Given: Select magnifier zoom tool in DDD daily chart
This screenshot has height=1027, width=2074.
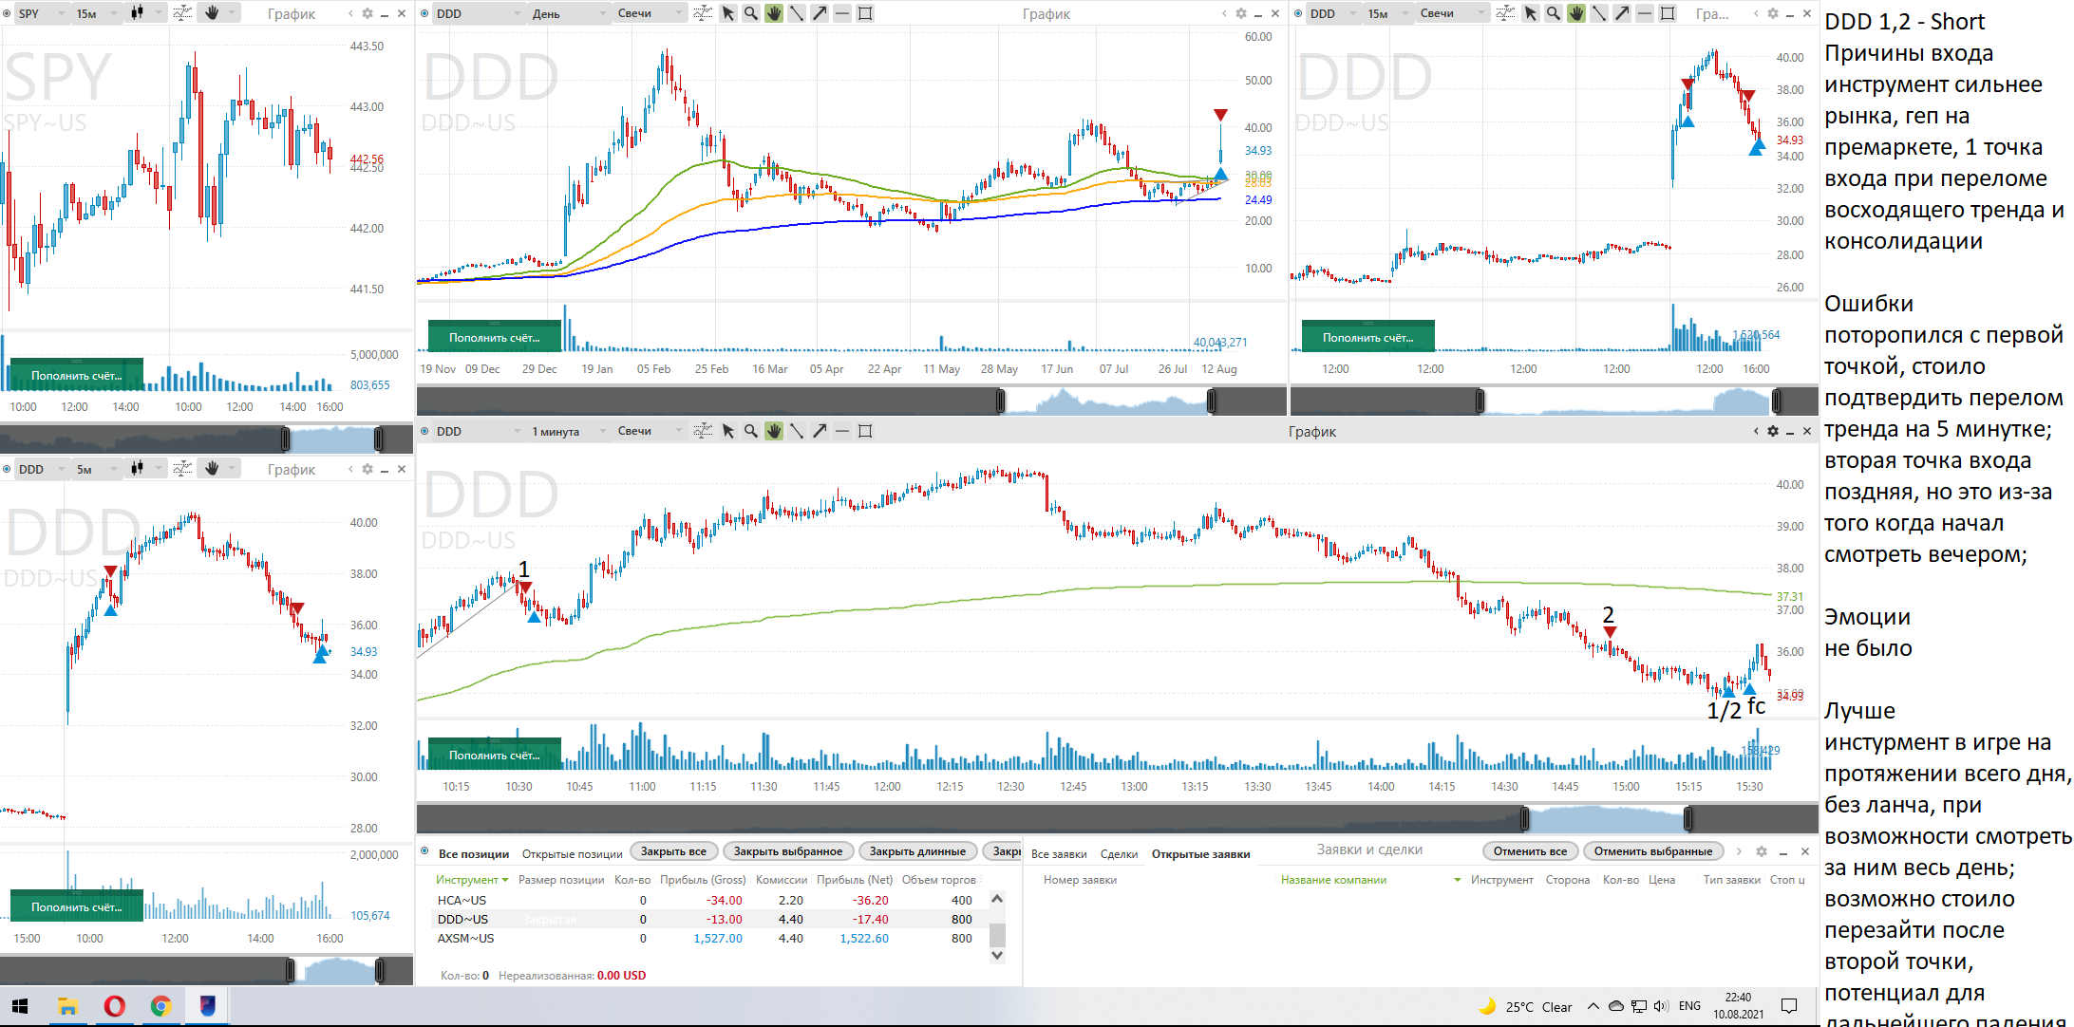Looking at the screenshot, I should click(751, 13).
